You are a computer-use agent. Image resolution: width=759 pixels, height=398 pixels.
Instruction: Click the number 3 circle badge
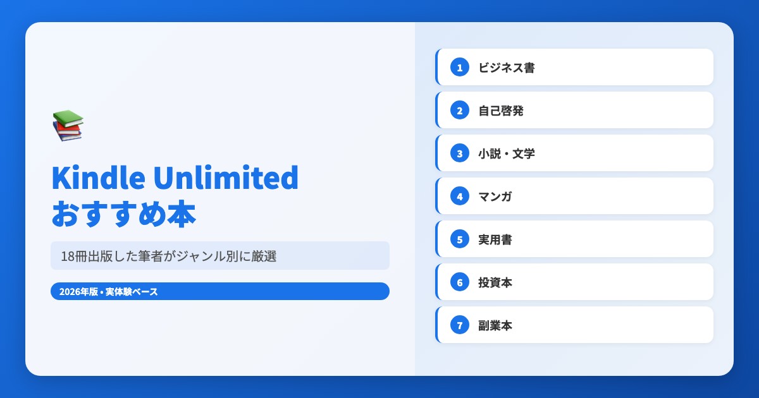tap(460, 153)
